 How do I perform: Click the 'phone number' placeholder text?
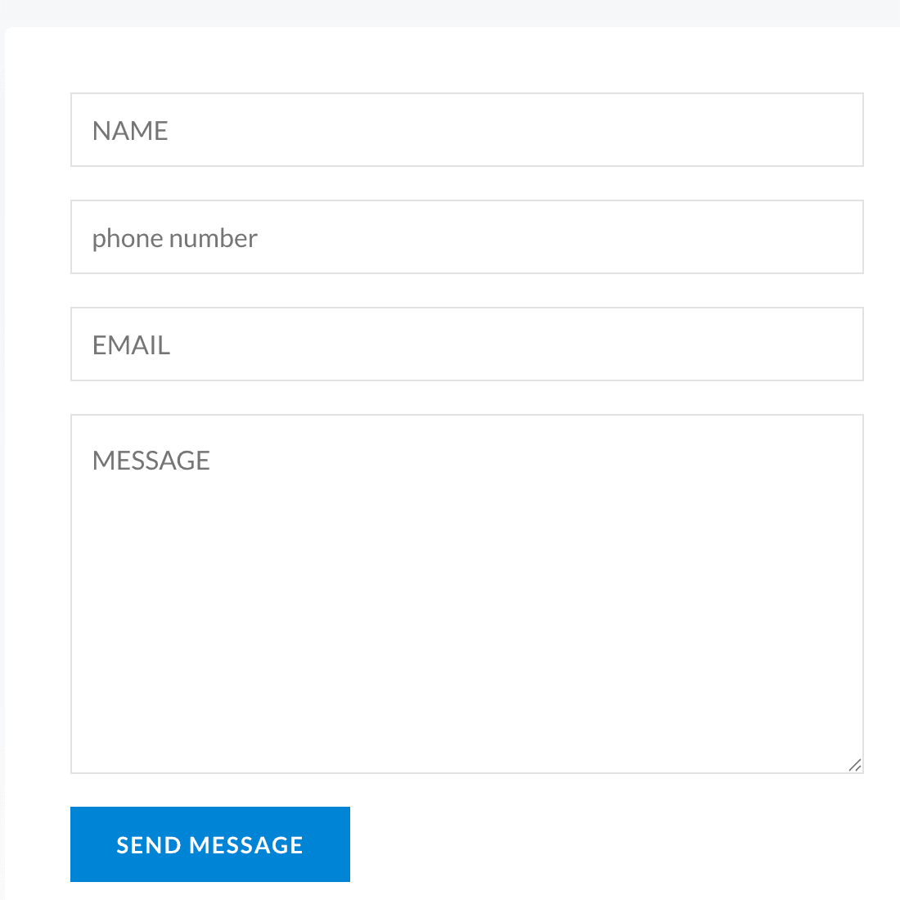click(174, 239)
